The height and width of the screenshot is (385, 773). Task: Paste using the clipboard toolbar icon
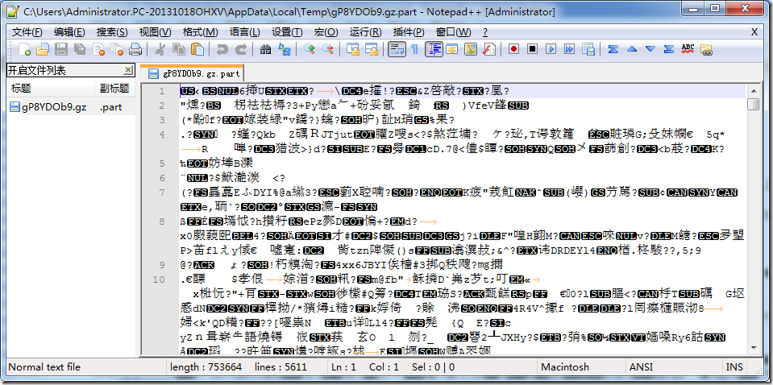[x=197, y=49]
